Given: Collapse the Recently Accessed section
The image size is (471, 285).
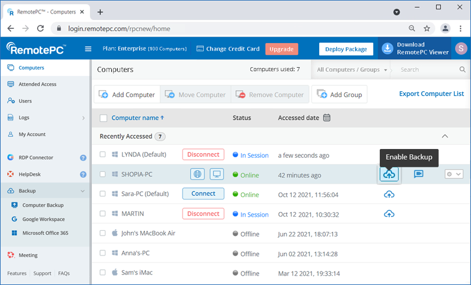Looking at the screenshot, I should point(445,136).
